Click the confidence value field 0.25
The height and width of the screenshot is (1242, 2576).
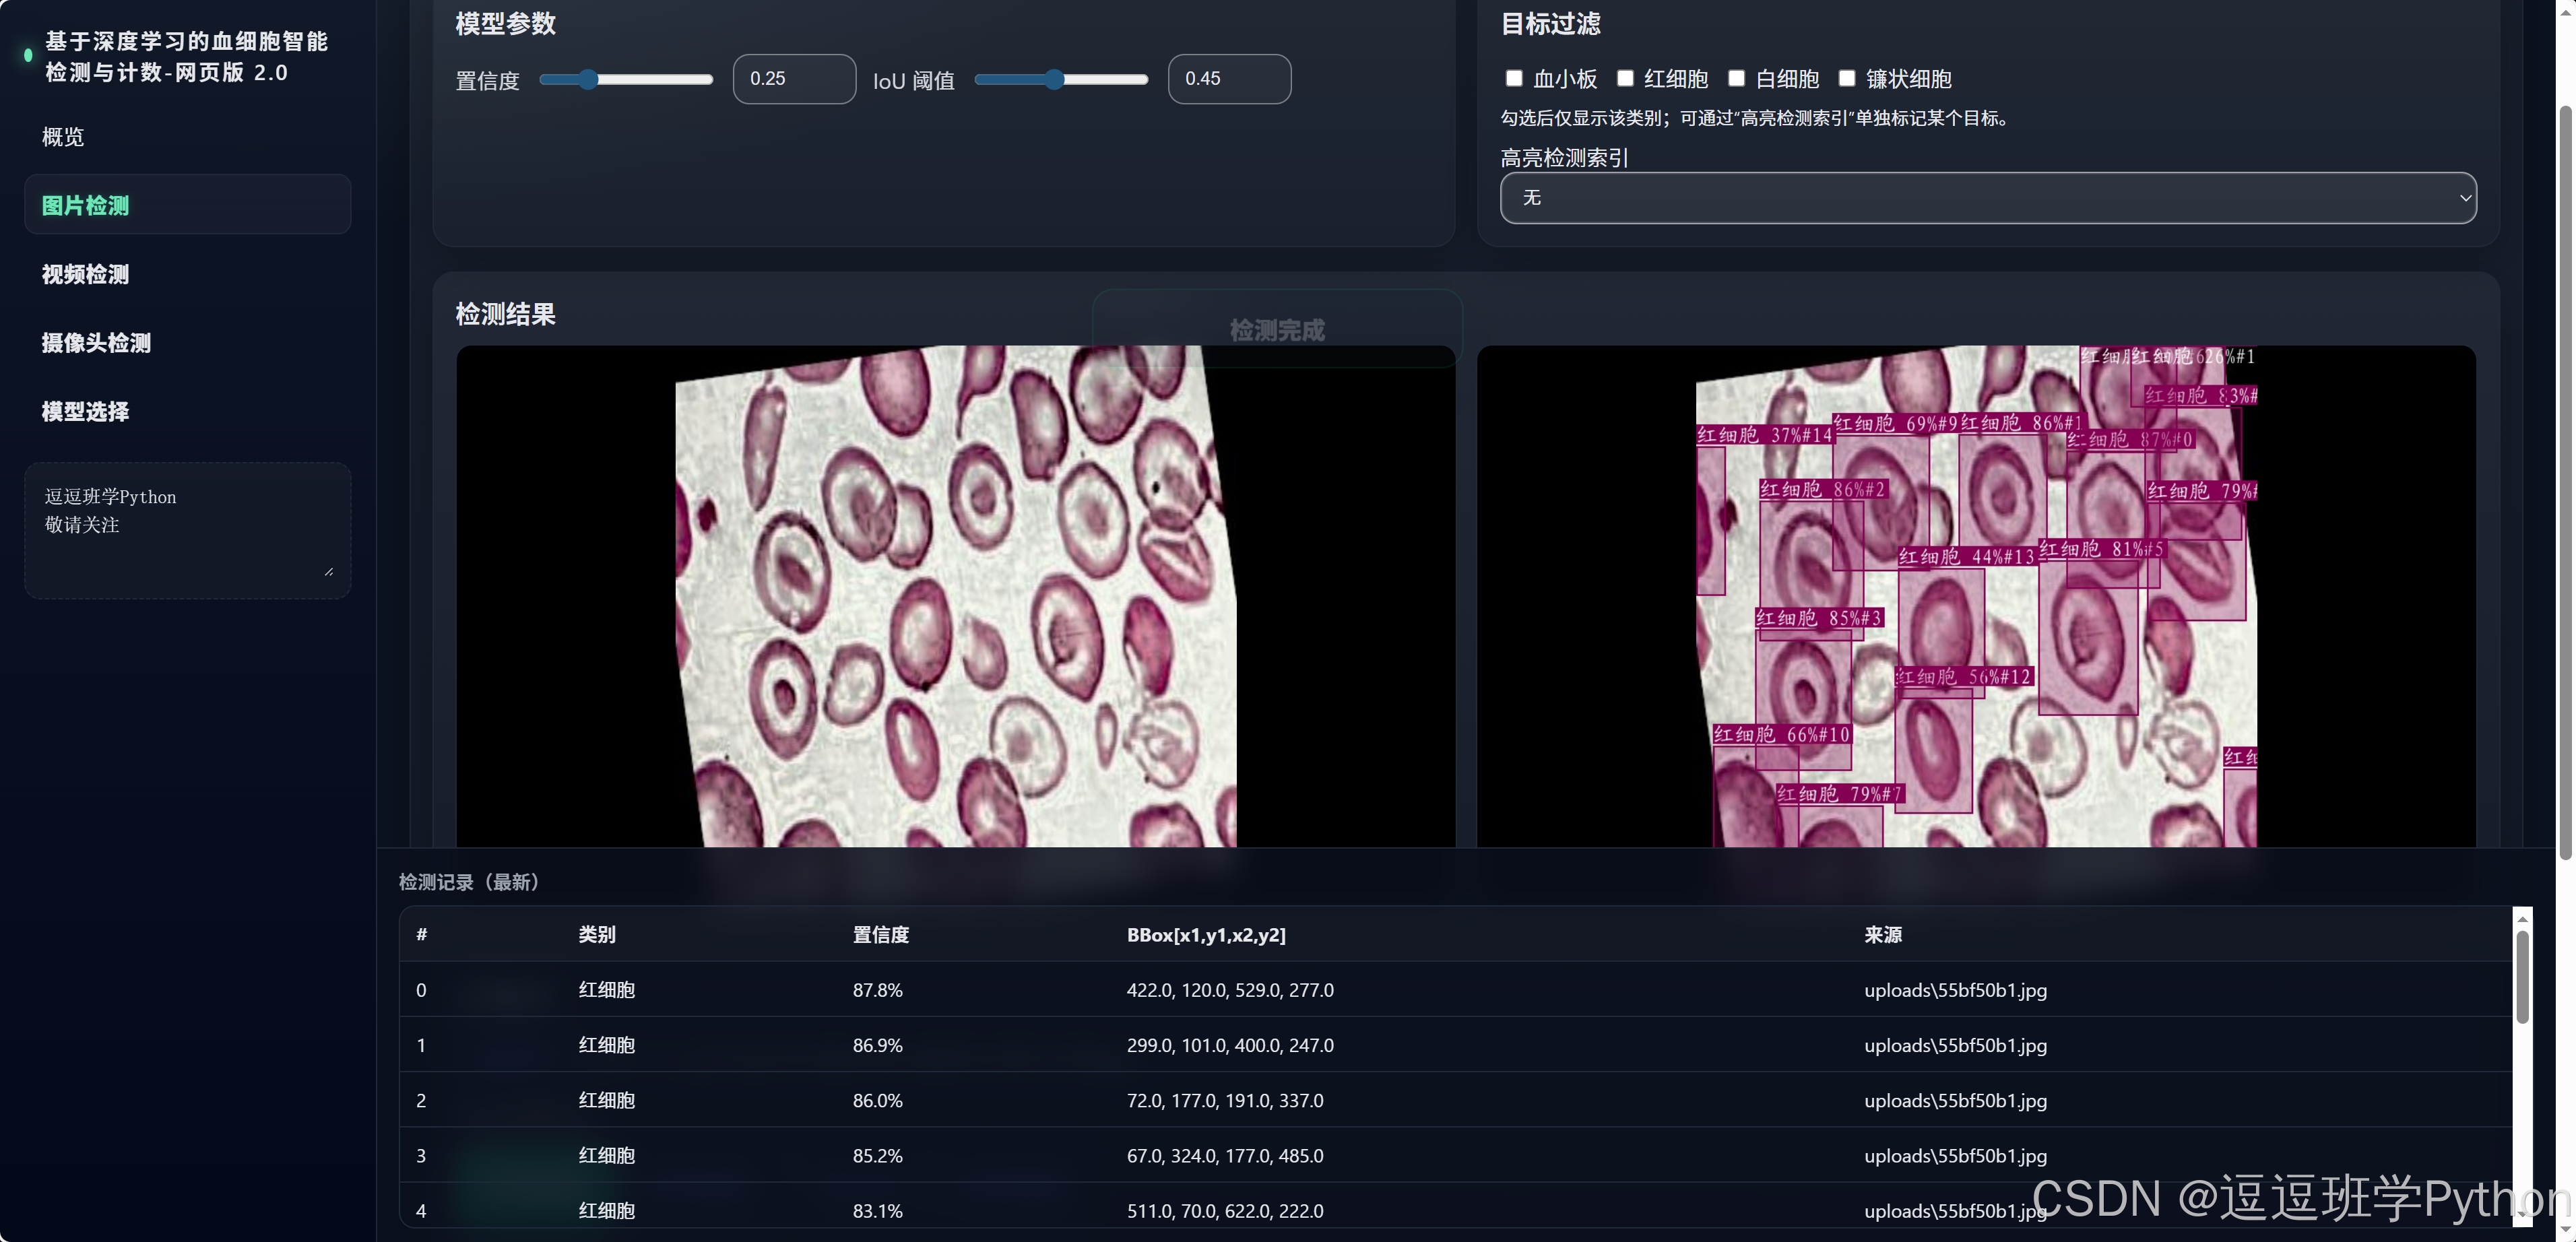[x=794, y=79]
